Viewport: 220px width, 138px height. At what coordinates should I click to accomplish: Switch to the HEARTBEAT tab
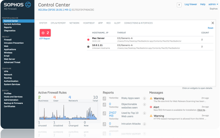point(89,23)
